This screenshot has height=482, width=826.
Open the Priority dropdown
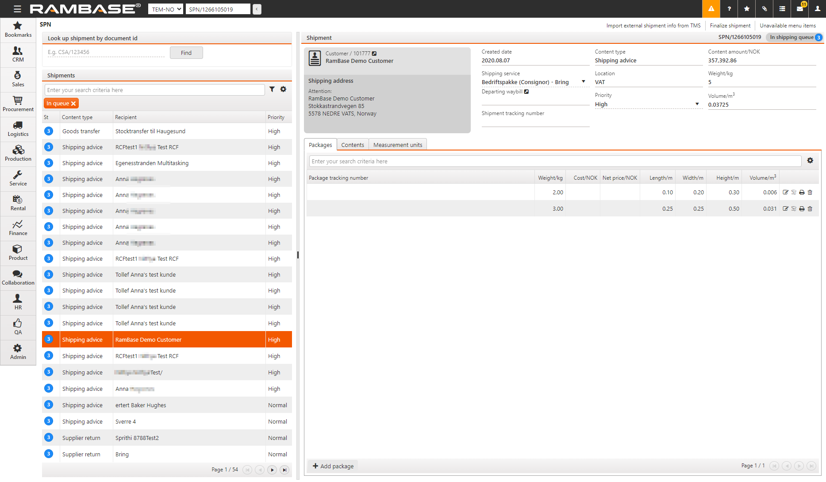pos(697,104)
